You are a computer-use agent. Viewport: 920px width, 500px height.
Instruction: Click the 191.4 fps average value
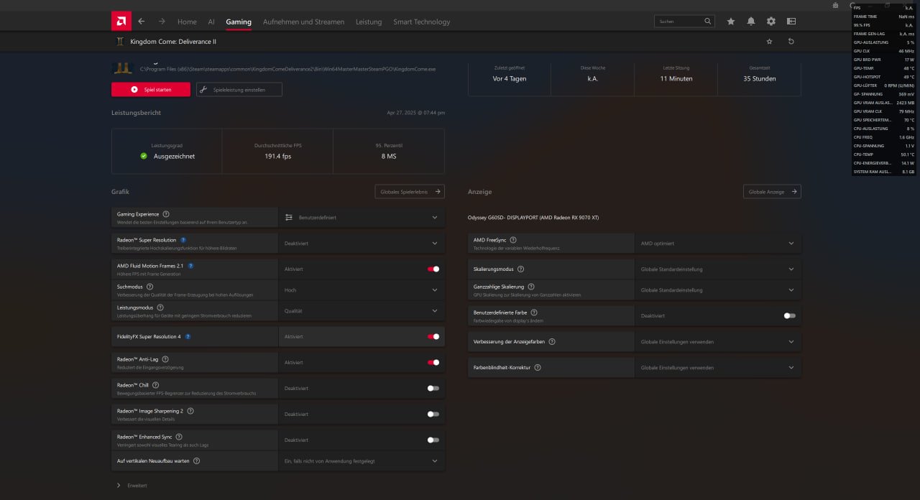pyautogui.click(x=277, y=156)
